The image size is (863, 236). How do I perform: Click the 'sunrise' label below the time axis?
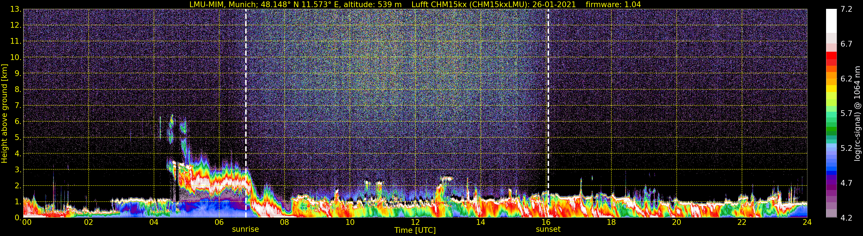pyautogui.click(x=245, y=229)
